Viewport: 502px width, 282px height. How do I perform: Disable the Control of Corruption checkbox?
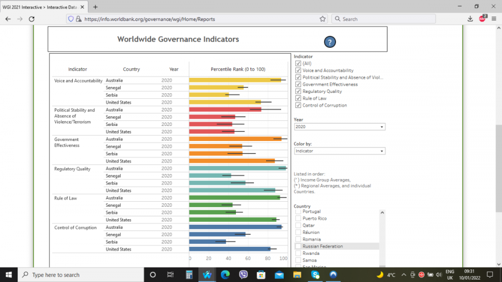[x=298, y=105]
